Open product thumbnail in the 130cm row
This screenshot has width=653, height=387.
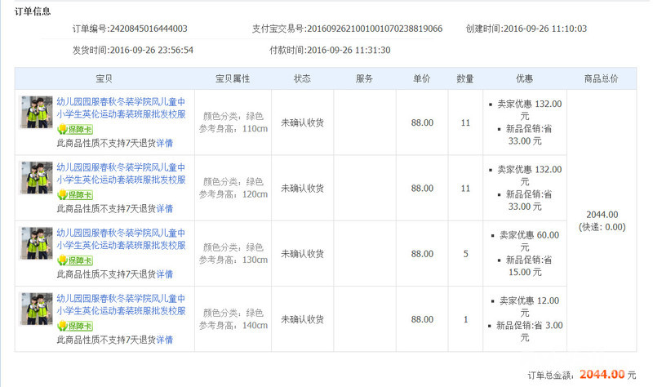coord(37,243)
